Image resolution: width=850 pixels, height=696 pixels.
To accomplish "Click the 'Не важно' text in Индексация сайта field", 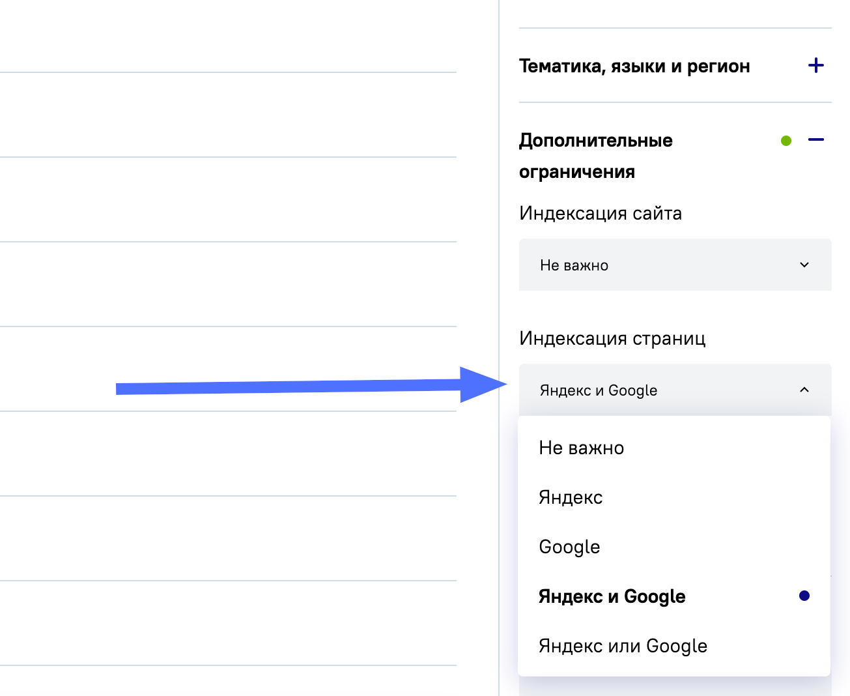I will click(574, 265).
